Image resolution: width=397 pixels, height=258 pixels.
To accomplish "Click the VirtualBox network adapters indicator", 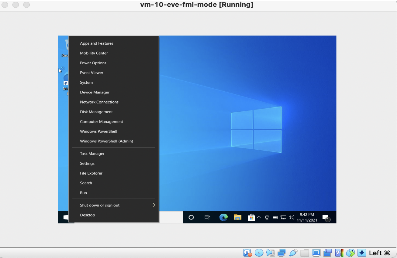I will 282,253.
